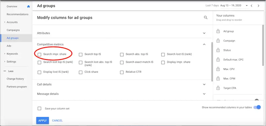Check Search lost abs. top IS (rank)
The image size is (266, 126).
click(x=80, y=63)
